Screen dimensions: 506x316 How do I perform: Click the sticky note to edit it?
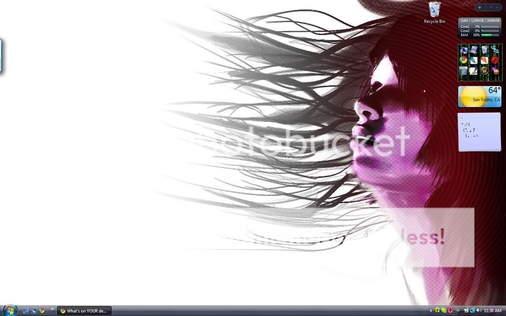478,132
